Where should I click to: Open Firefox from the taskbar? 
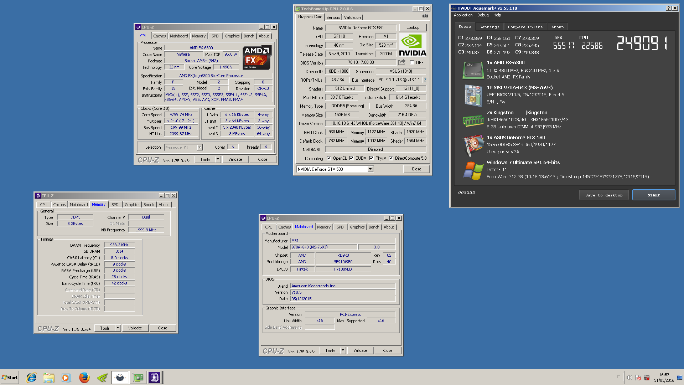pyautogui.click(x=84, y=378)
